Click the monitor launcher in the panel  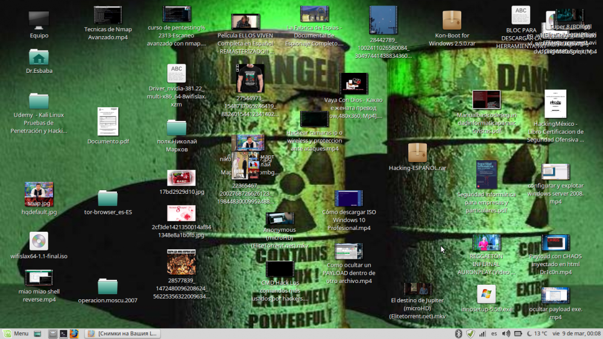(x=52, y=334)
